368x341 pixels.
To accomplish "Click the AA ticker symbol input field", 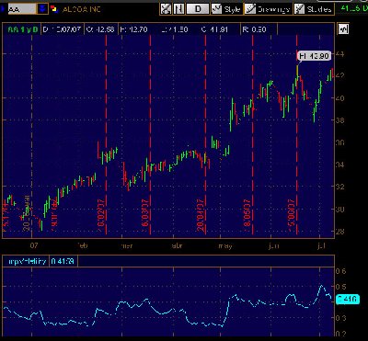I will point(21,9).
